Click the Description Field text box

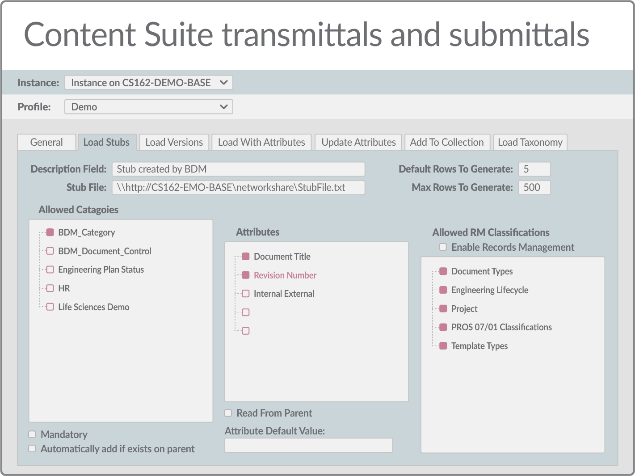(x=238, y=169)
